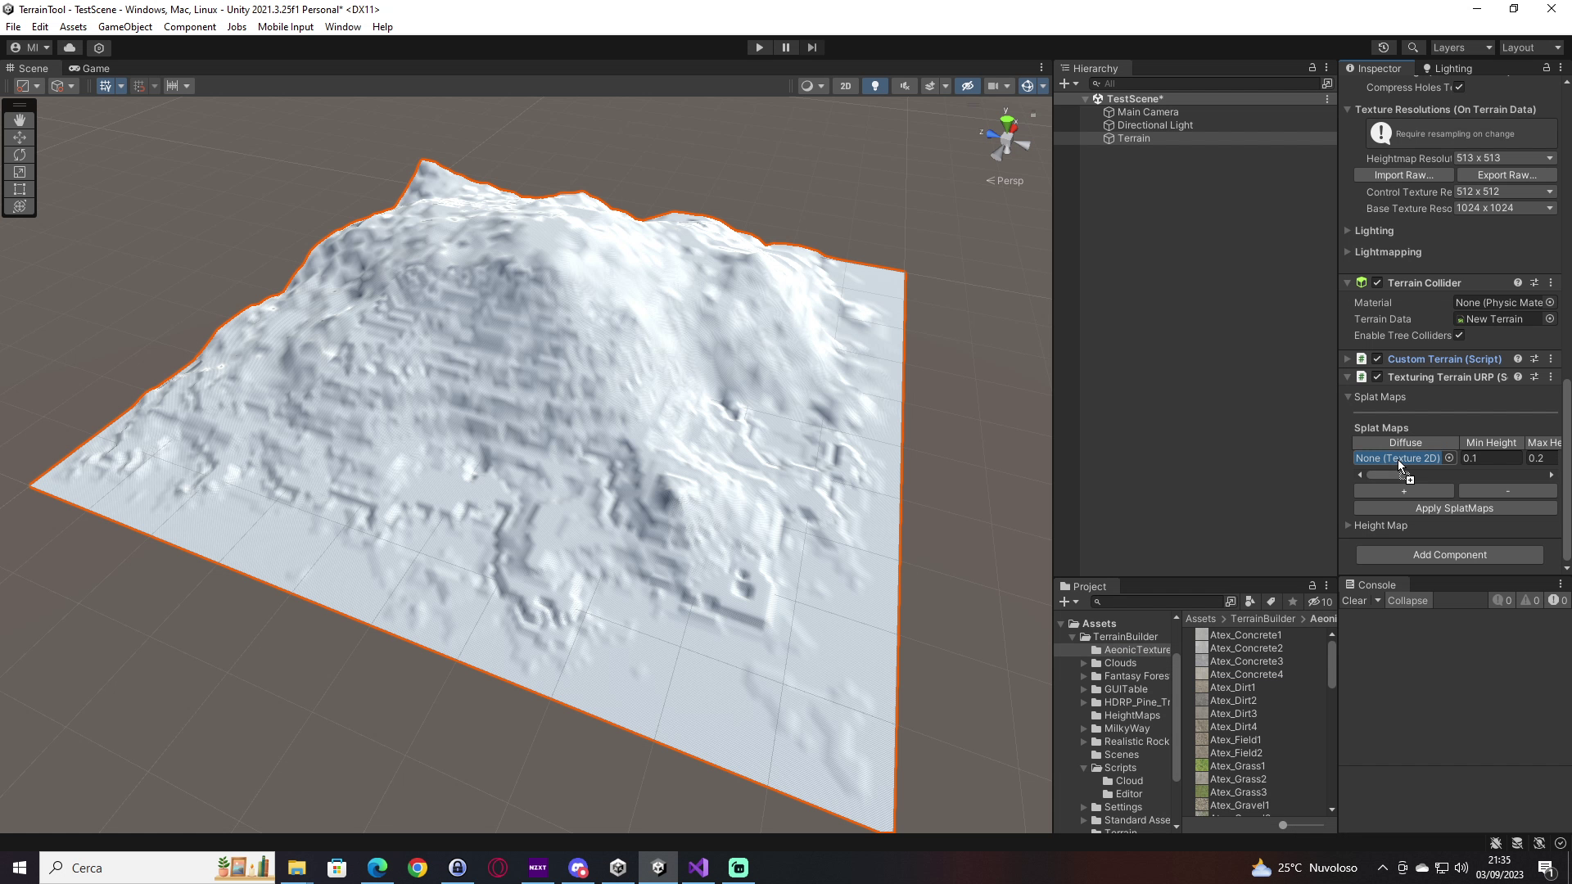Image resolution: width=1572 pixels, height=884 pixels.
Task: Click the Add Component button
Action: pyautogui.click(x=1449, y=555)
